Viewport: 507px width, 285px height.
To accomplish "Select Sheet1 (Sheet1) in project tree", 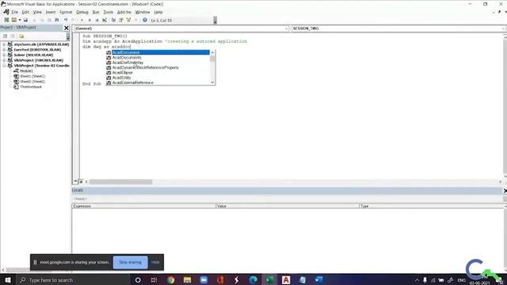I will pyautogui.click(x=32, y=76).
